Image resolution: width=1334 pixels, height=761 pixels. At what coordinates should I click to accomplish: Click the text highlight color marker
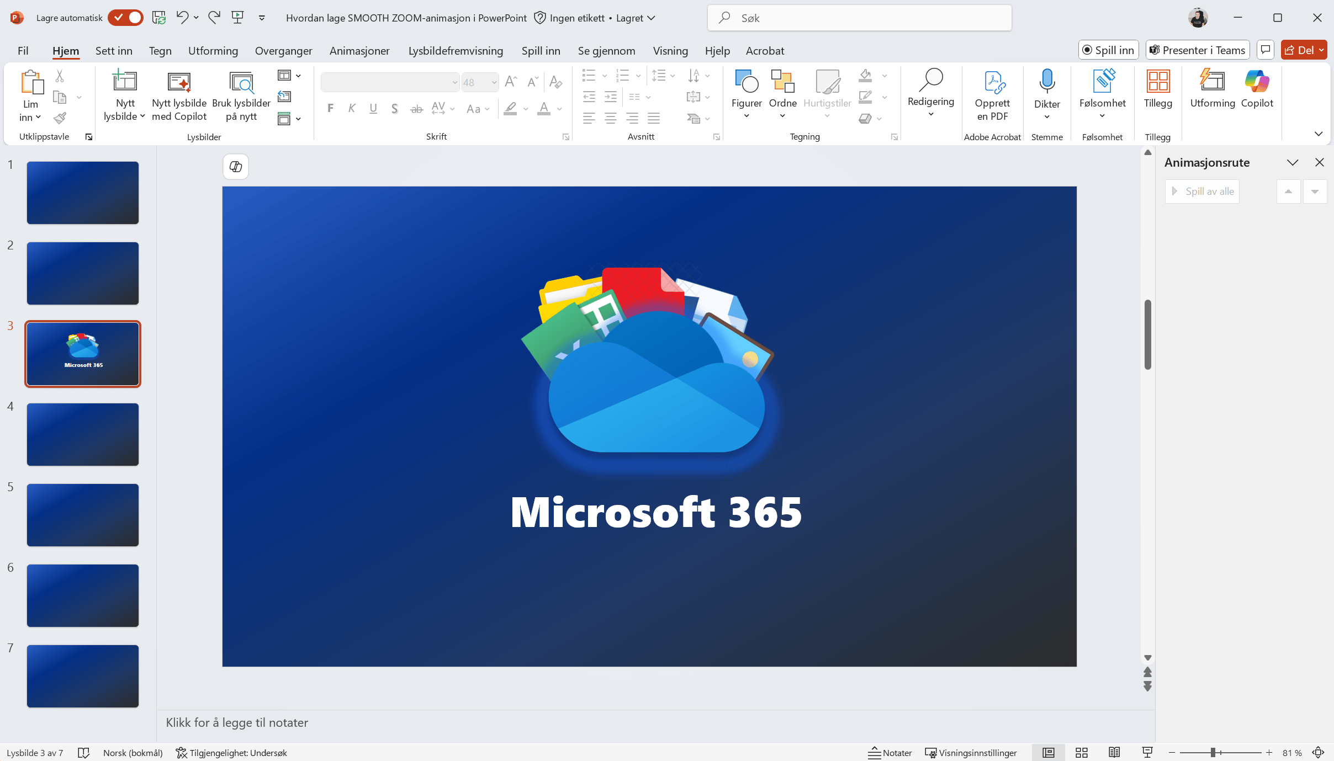click(x=511, y=109)
